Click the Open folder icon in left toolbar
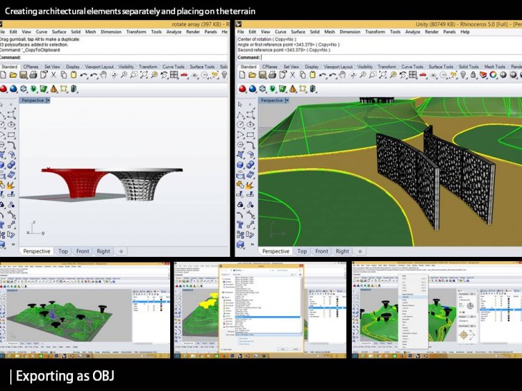This screenshot has height=391, width=522. click(x=13, y=75)
